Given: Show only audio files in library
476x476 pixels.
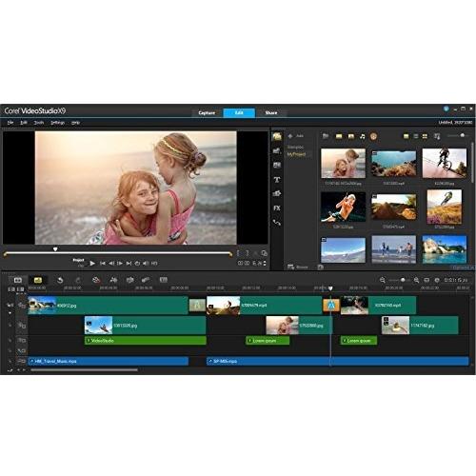Looking at the screenshot, I should tap(362, 136).
